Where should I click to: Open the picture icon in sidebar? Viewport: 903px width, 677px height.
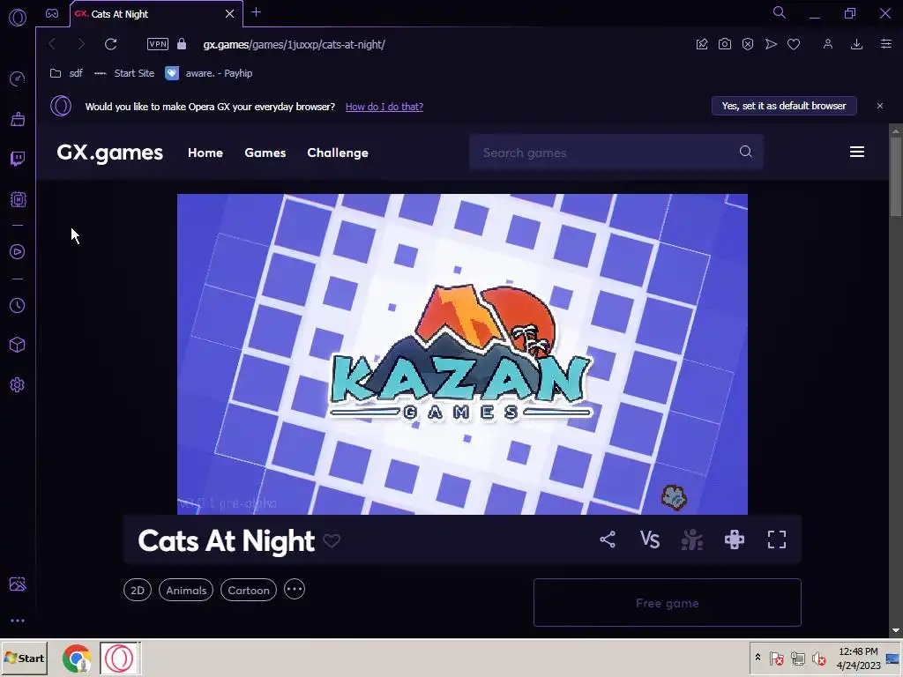click(x=18, y=584)
